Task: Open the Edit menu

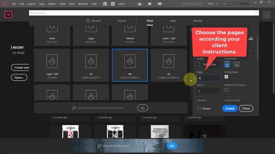Action: pos(21,4)
